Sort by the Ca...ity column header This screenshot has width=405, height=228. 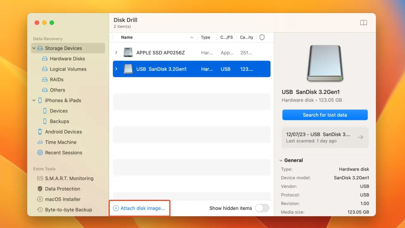click(x=246, y=37)
